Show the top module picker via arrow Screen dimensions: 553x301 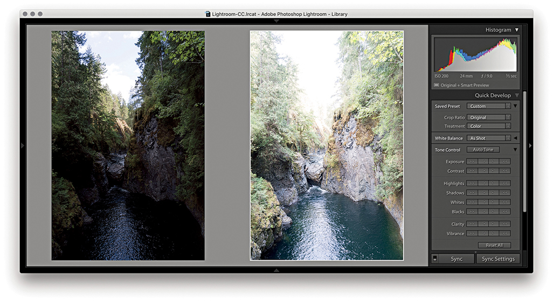(x=276, y=21)
